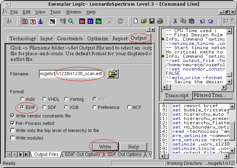Open the EDIF Out Options tab

(83, 154)
